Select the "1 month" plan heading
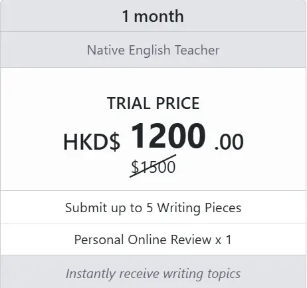The image size is (307, 288). click(153, 16)
